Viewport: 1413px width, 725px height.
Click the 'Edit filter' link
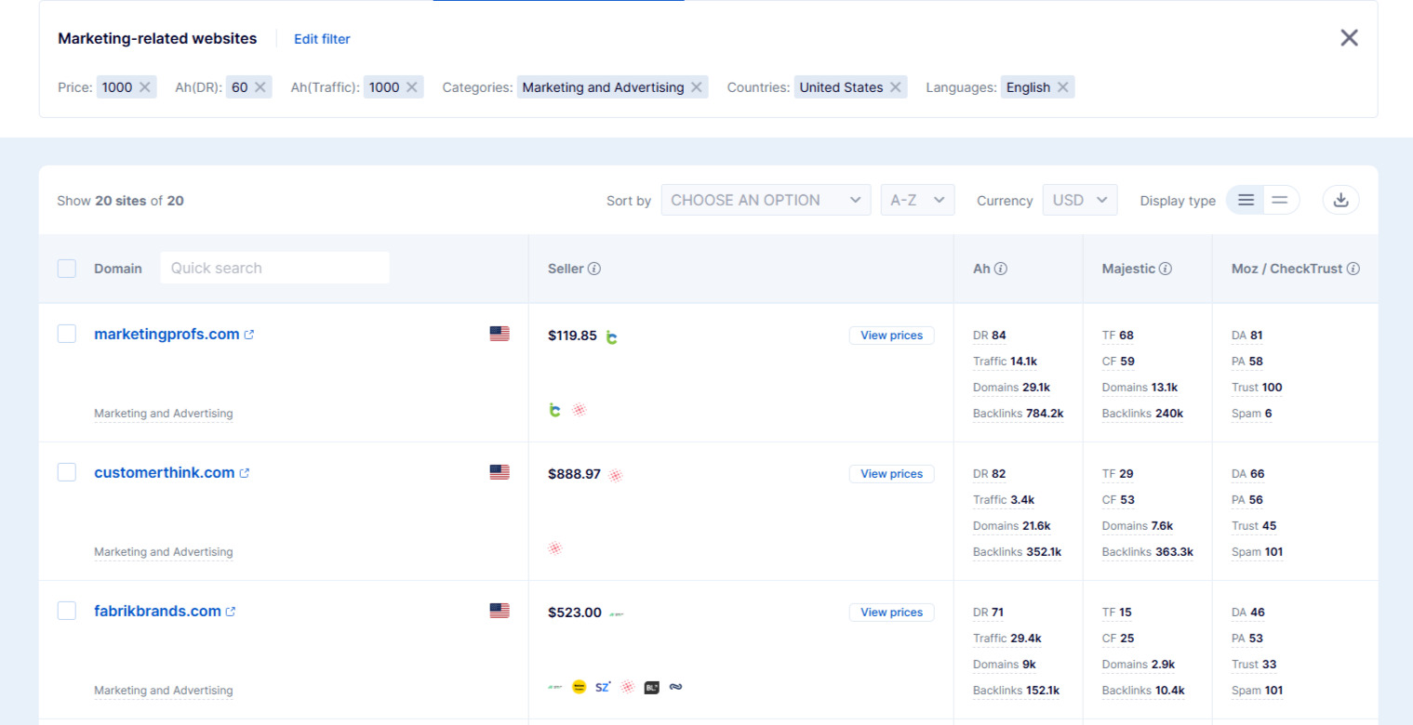(x=322, y=38)
